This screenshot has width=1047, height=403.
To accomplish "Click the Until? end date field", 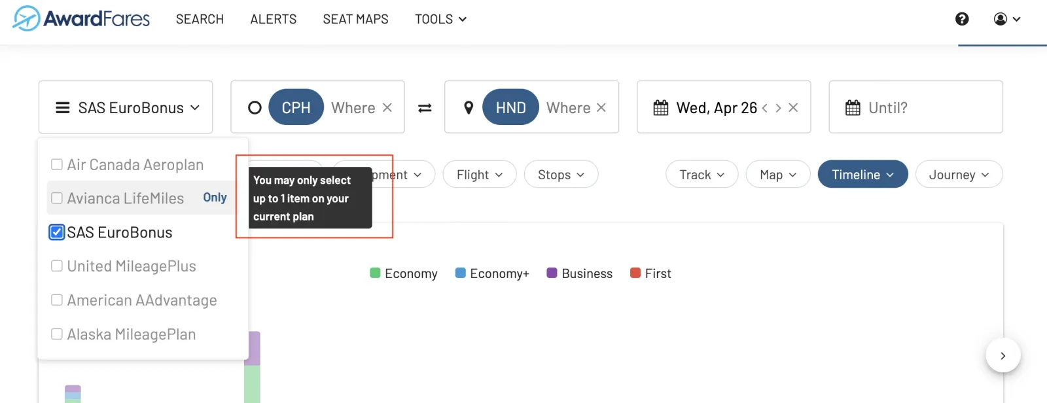I will click(x=915, y=107).
